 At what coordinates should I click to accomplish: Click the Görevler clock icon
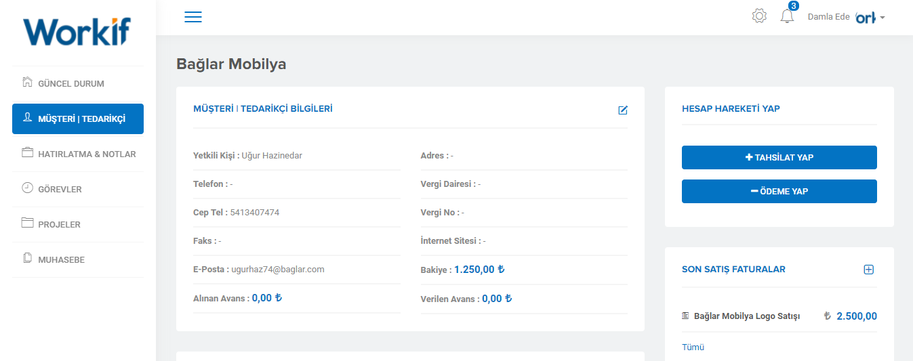(28, 188)
